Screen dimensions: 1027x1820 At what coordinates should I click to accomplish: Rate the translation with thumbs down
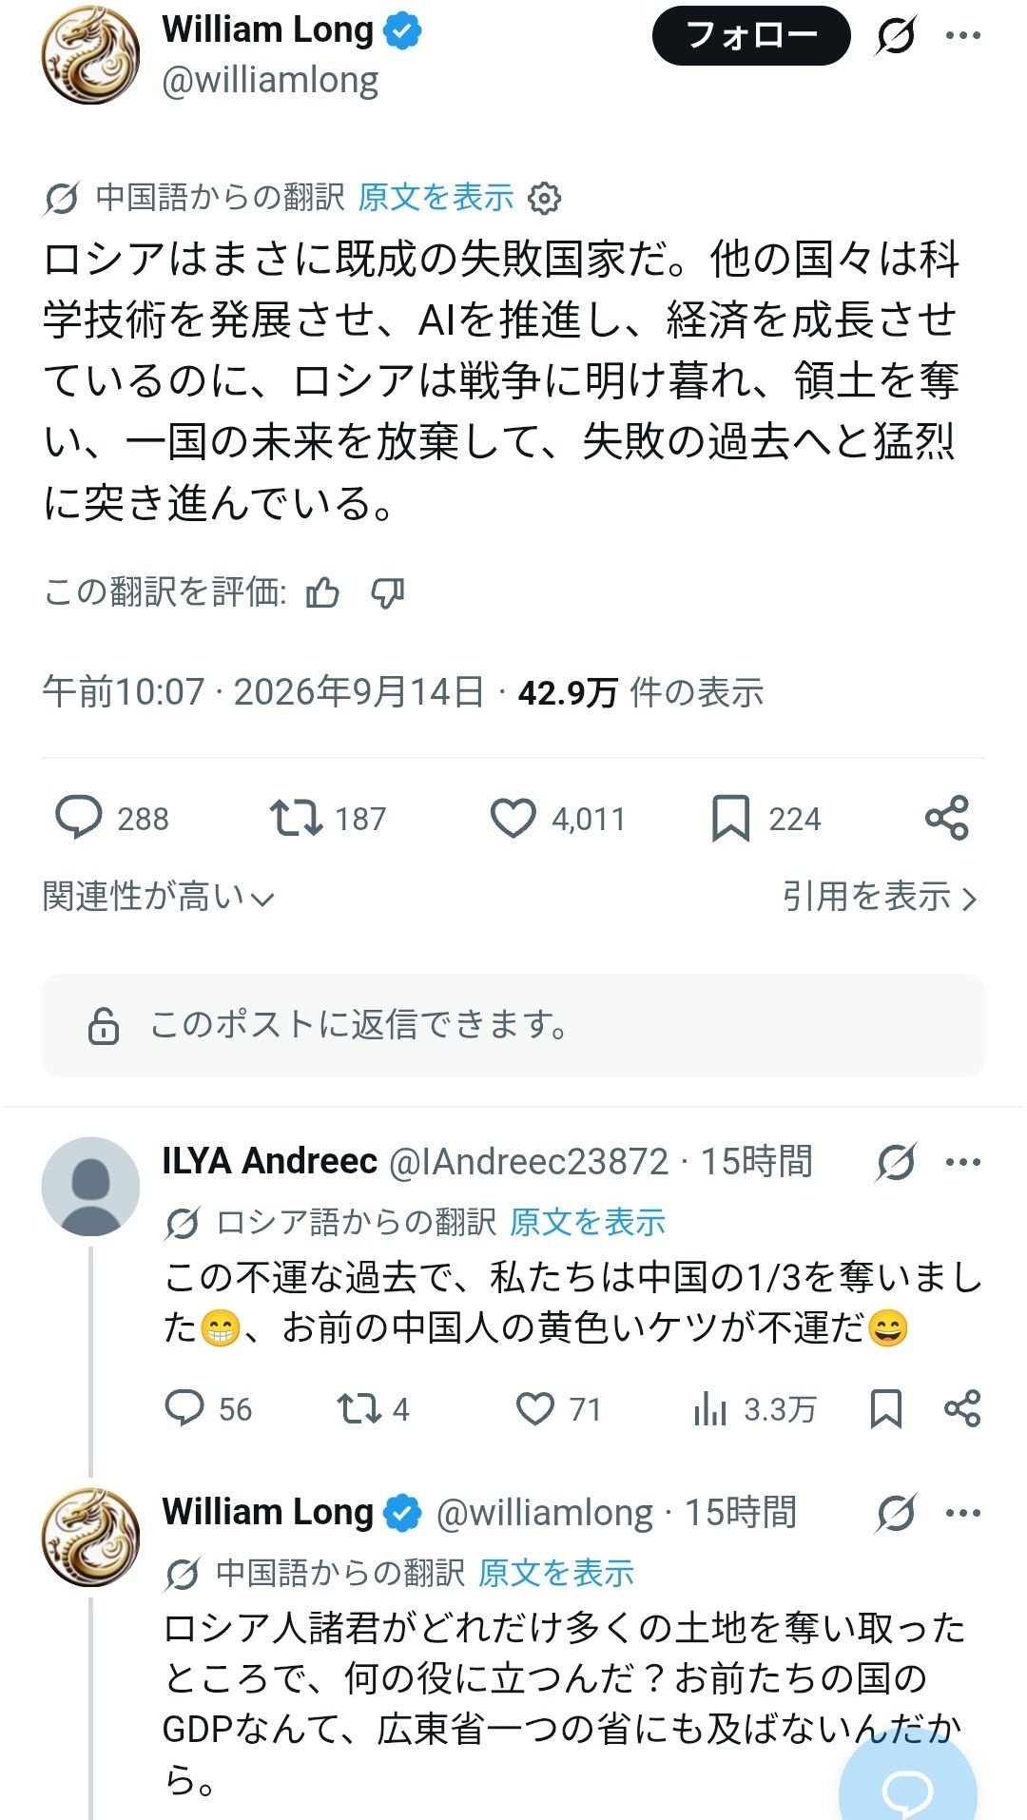[387, 593]
